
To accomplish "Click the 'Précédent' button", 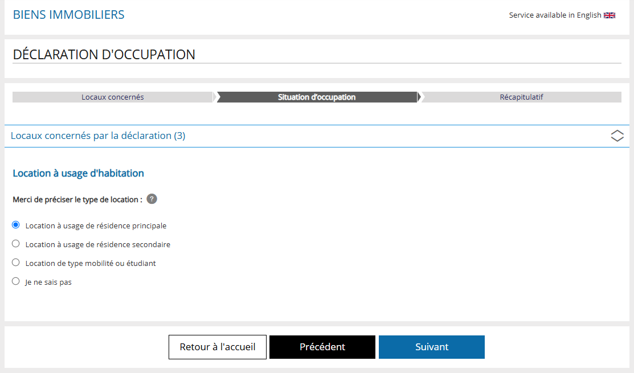I will 322,347.
